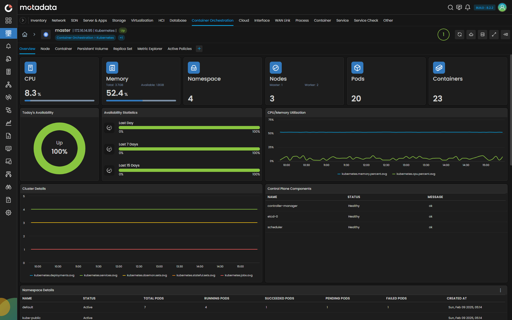512x320 pixels.
Task: Select the dashboard grid icon in sidebar
Action: tap(9, 21)
